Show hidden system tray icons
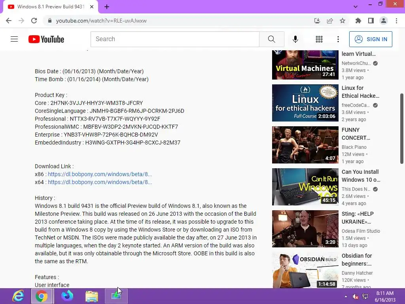The image size is (405, 304). click(346, 296)
